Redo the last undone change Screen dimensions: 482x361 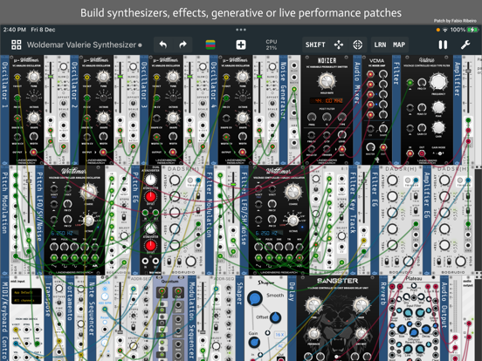click(x=182, y=44)
